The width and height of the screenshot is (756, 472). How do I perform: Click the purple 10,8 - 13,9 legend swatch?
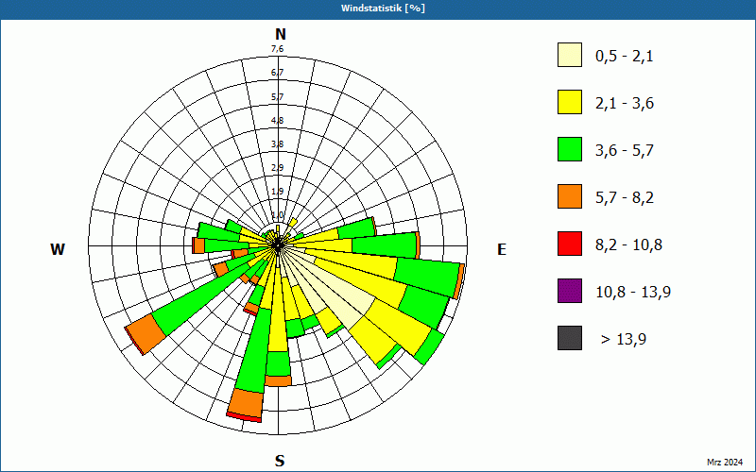(x=570, y=291)
